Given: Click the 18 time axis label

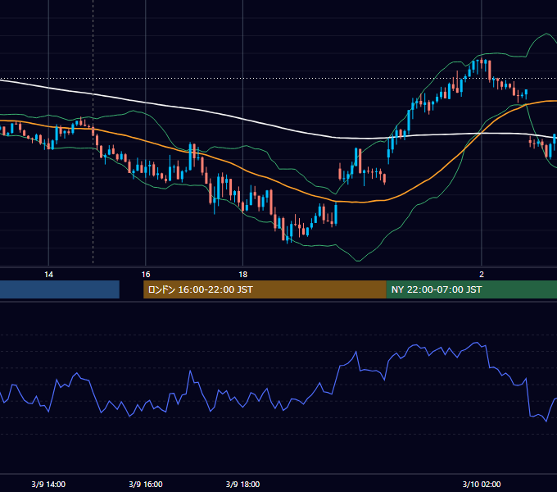Looking at the screenshot, I should [x=242, y=275].
